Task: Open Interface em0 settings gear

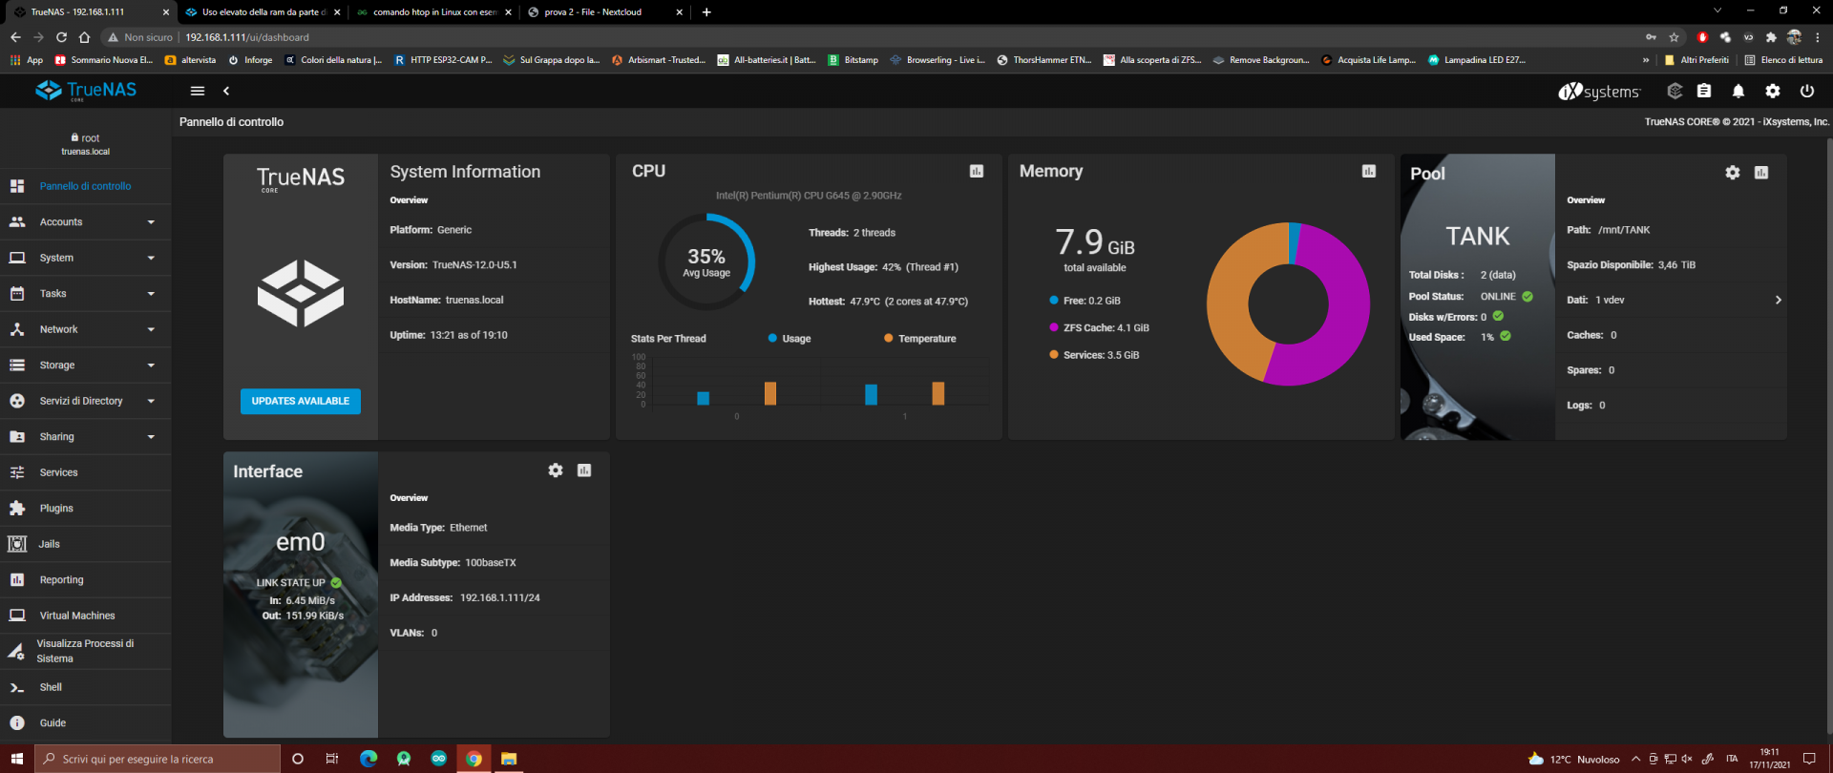Action: click(x=556, y=470)
